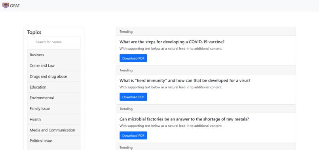The width and height of the screenshot is (319, 150).
Task: Download PDF for herd immunity question
Action: click(133, 97)
